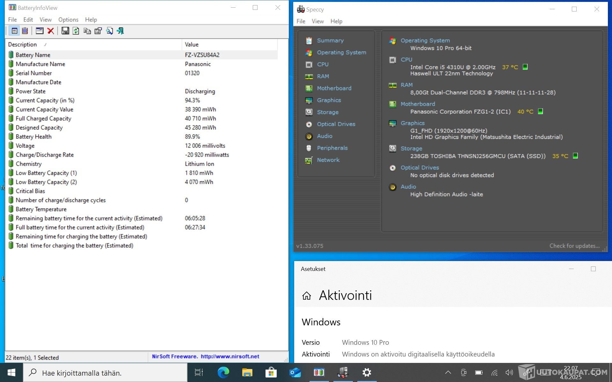612x382 pixels.
Task: Click the red X delete icon in BatteryInfoView
Action: coord(50,31)
